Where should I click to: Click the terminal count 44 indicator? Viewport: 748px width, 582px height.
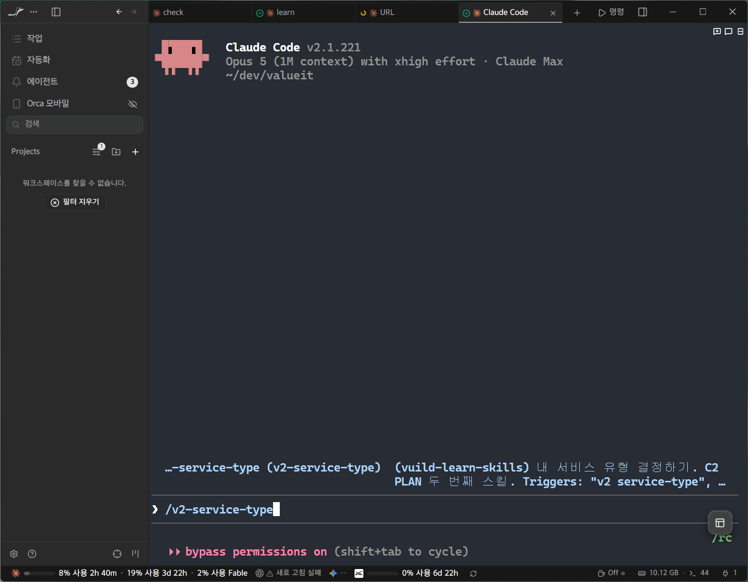coord(699,573)
